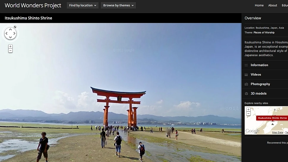Click the Location: Itsukushima, Japan, Asia text

pos(264,28)
